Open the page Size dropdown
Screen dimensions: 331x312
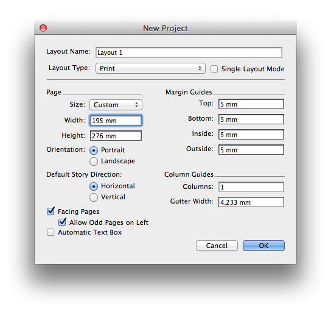pyautogui.click(x=116, y=105)
